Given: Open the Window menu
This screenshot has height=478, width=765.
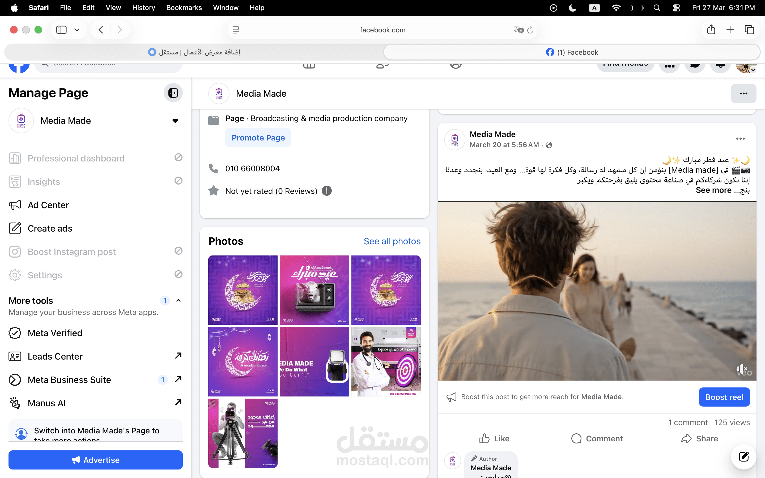Looking at the screenshot, I should 226,8.
